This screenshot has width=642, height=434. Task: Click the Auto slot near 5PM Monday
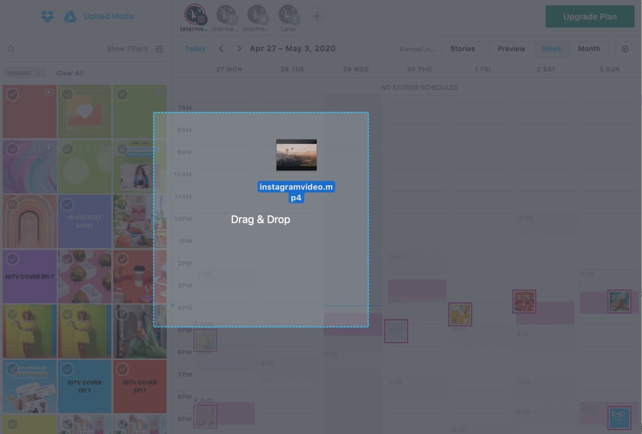[203, 324]
